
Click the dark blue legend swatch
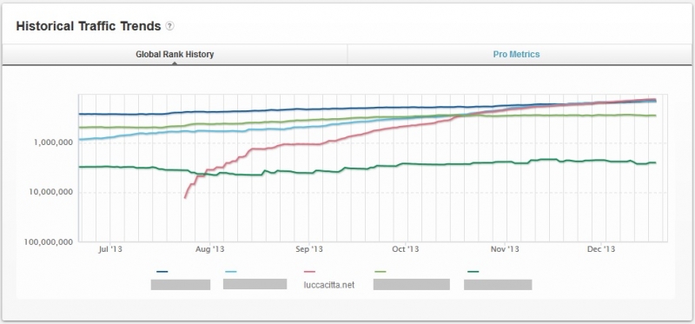162,272
